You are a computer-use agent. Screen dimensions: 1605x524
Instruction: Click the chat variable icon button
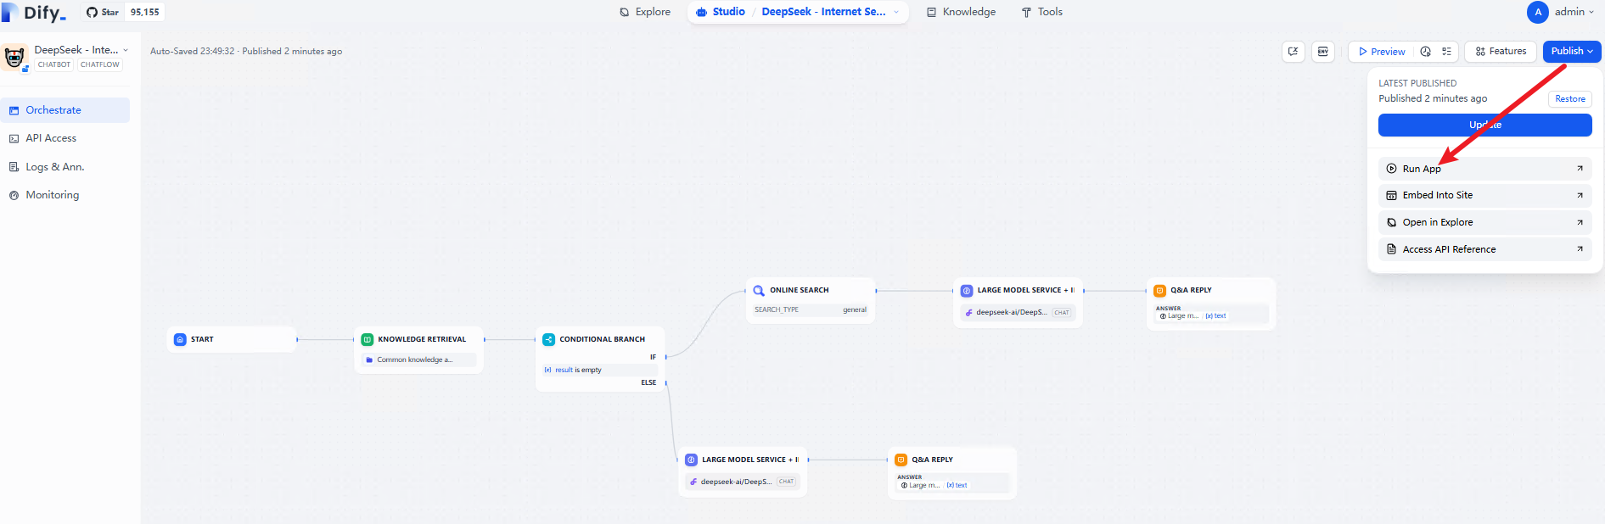pos(1293,52)
